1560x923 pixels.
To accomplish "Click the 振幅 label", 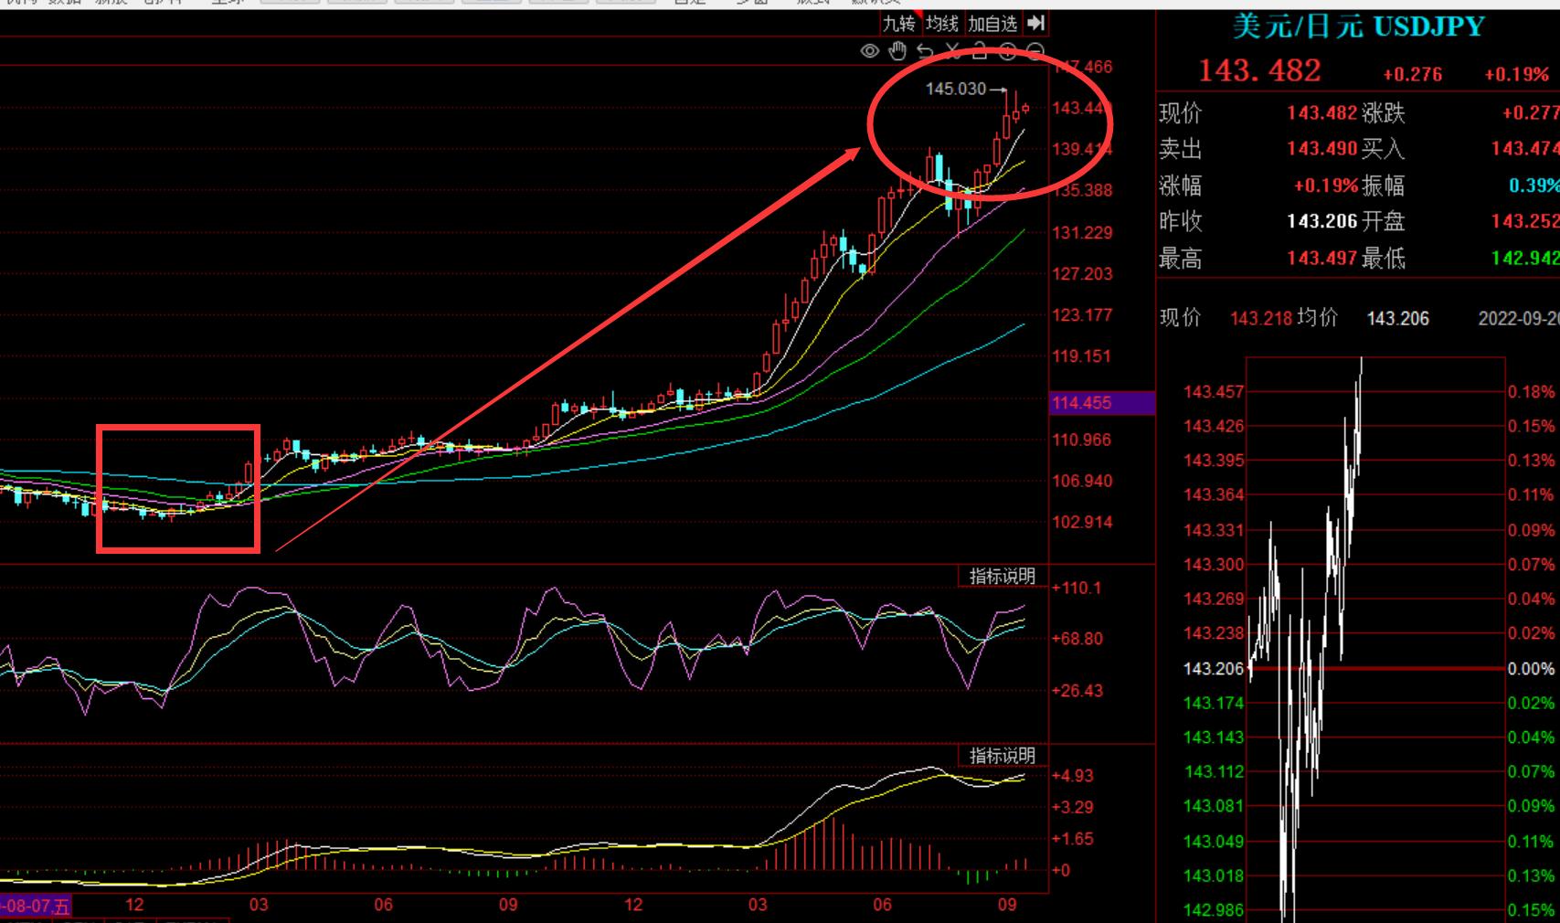I will [x=1383, y=186].
